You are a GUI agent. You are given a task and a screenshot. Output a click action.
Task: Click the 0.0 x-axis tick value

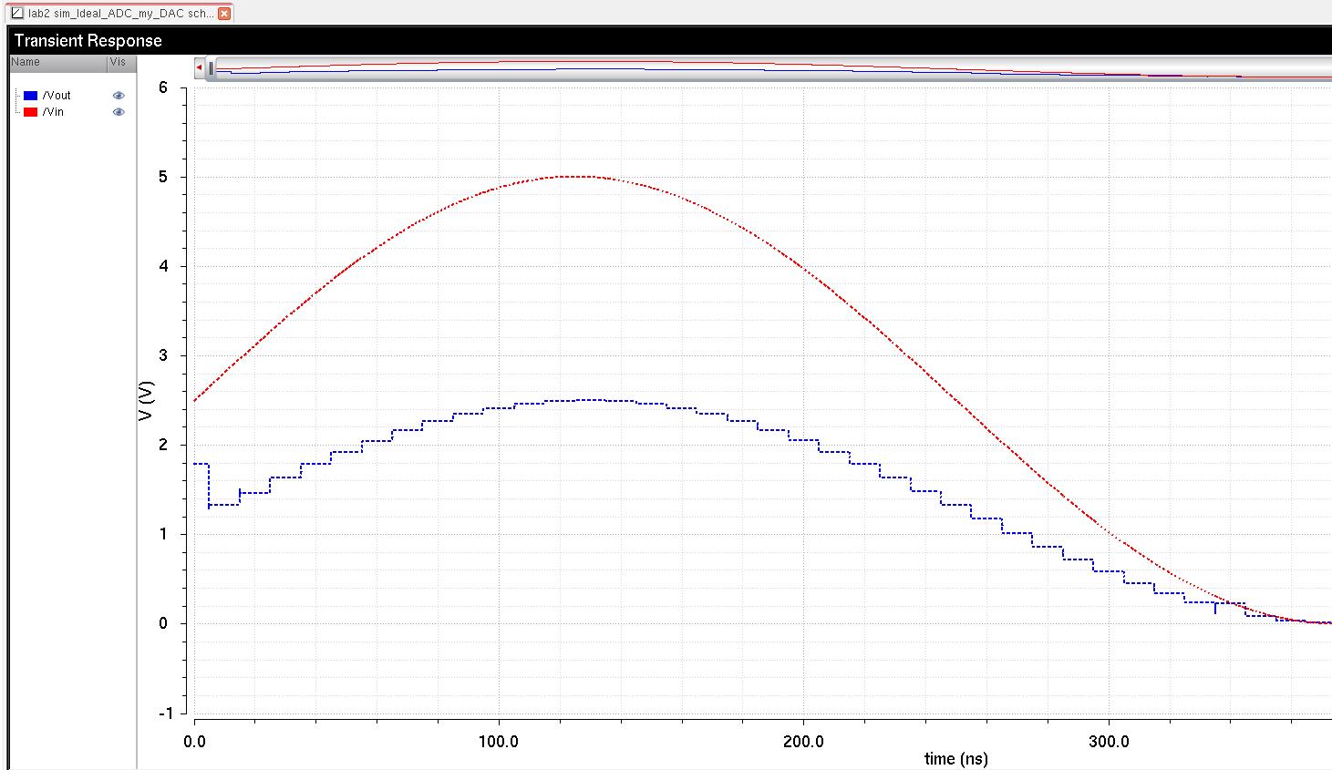pyautogui.click(x=194, y=741)
